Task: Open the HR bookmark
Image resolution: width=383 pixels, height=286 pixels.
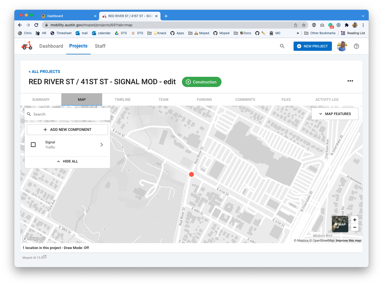Action: point(41,33)
